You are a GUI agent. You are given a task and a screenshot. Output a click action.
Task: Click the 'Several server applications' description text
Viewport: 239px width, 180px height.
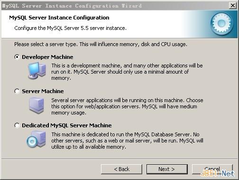(127, 106)
